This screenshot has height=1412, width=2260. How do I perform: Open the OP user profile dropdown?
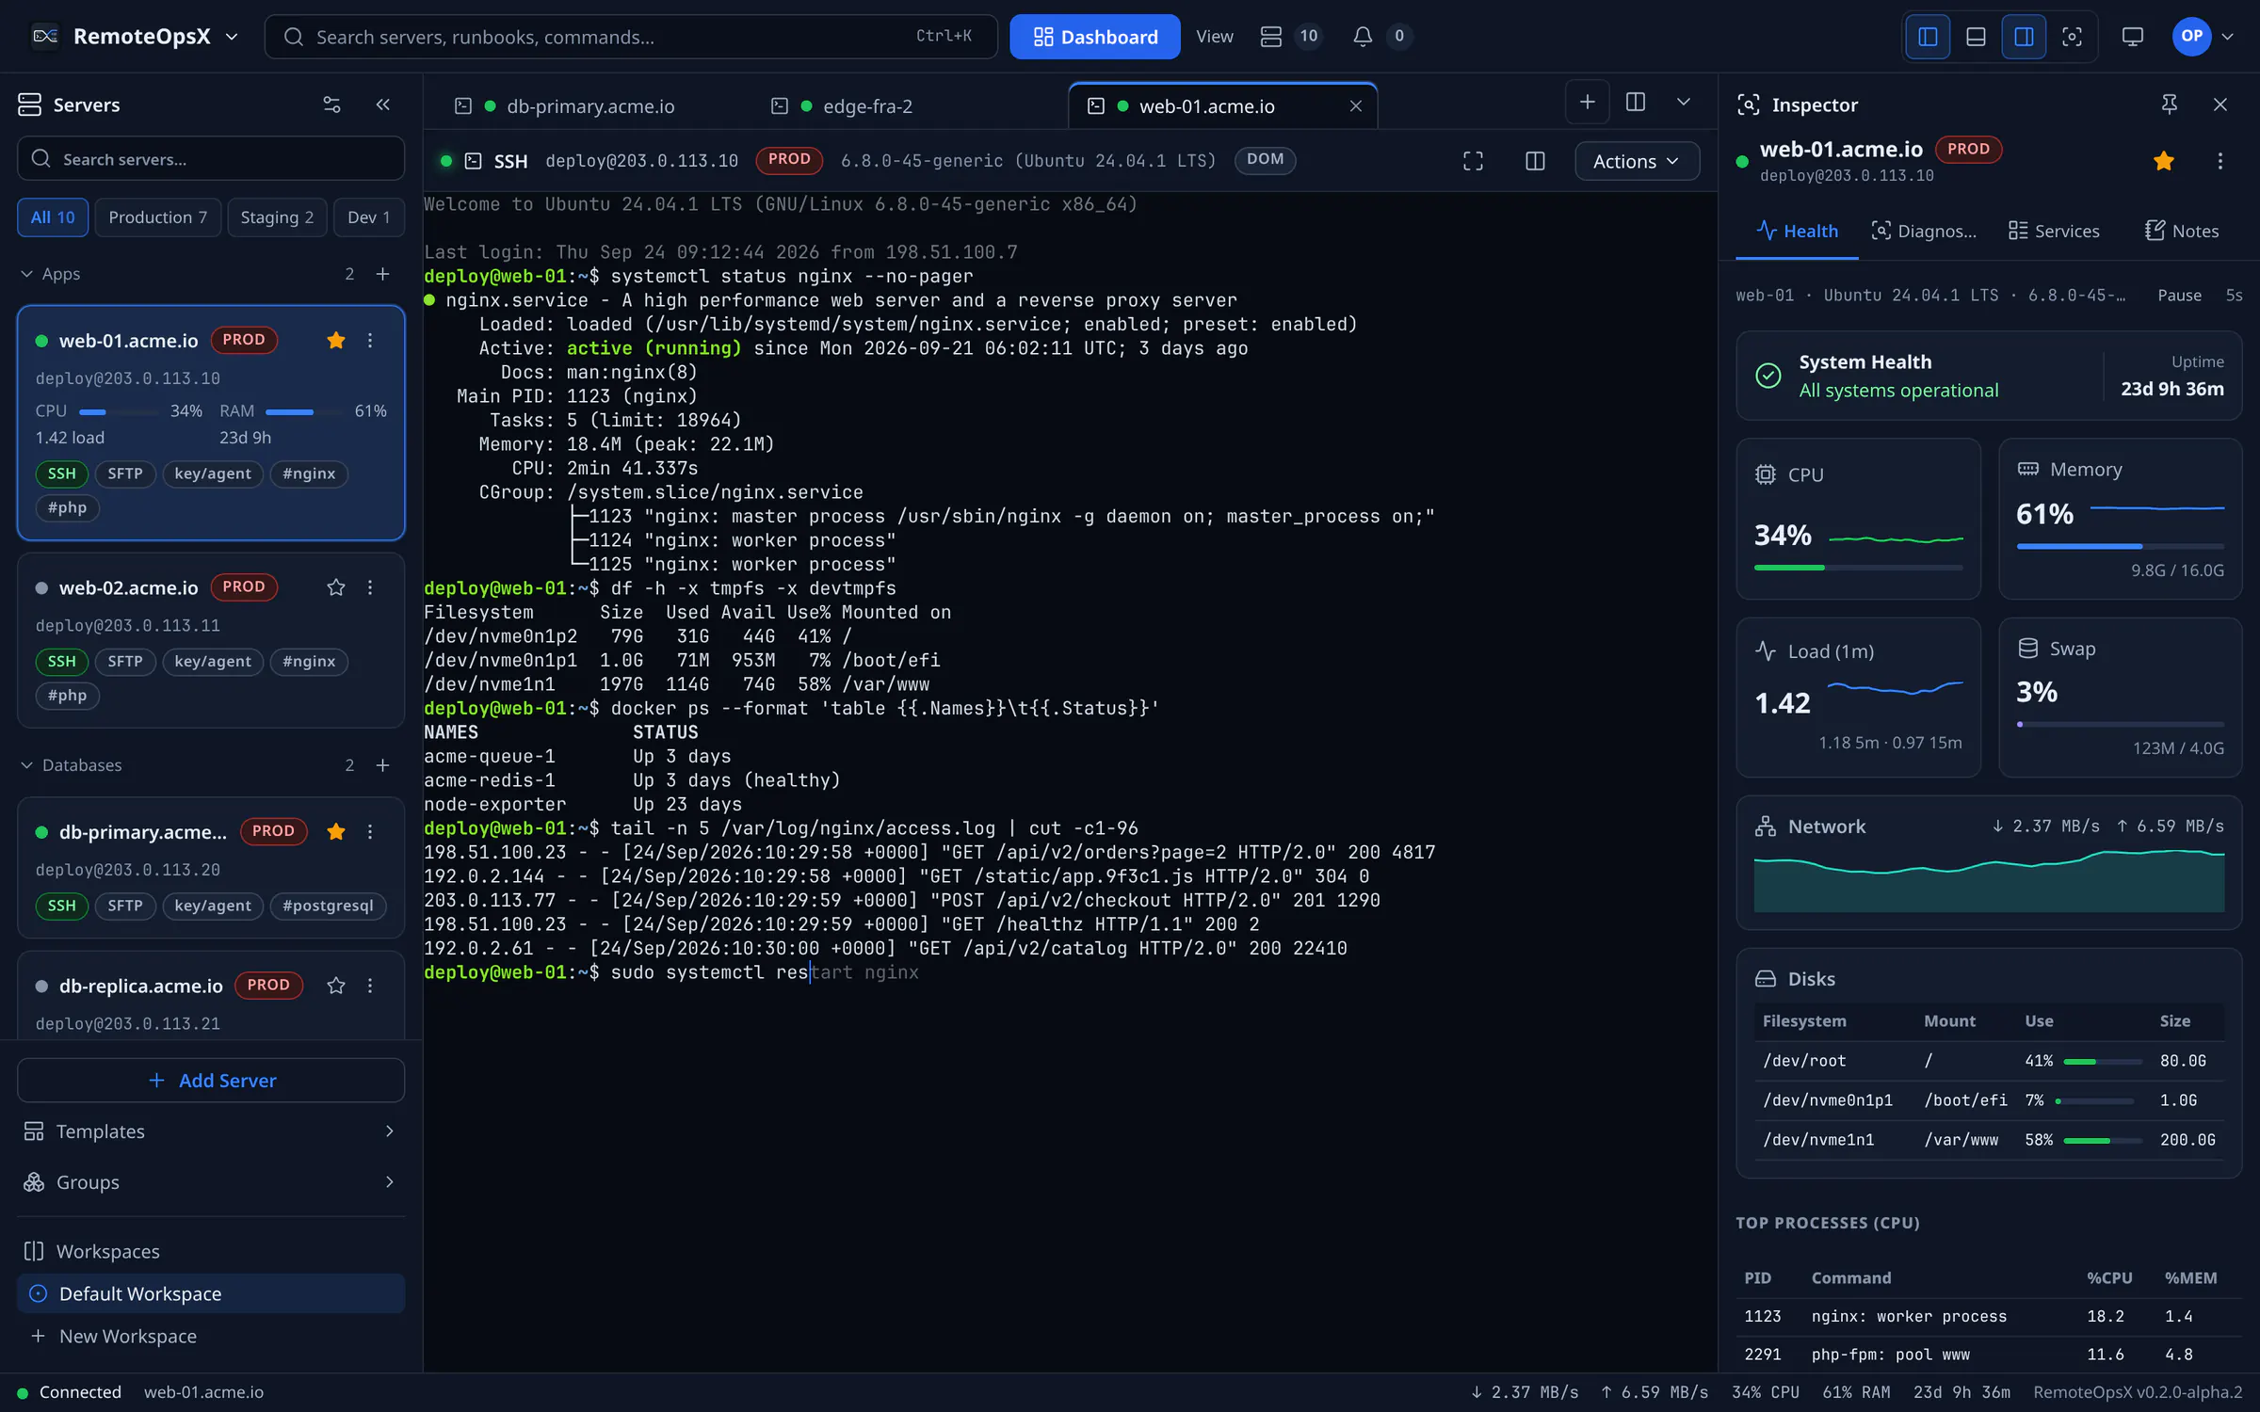pyautogui.click(x=2203, y=37)
